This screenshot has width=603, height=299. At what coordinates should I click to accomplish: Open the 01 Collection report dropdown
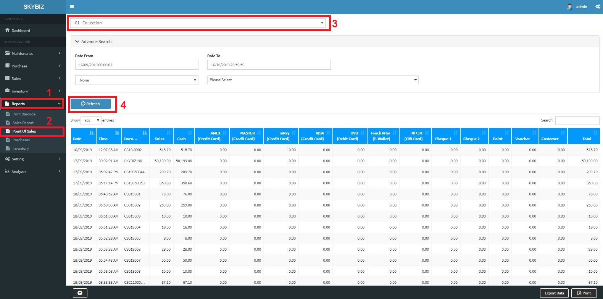coord(198,23)
